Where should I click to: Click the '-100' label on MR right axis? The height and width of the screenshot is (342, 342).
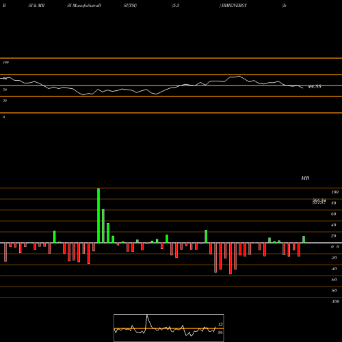(335, 302)
